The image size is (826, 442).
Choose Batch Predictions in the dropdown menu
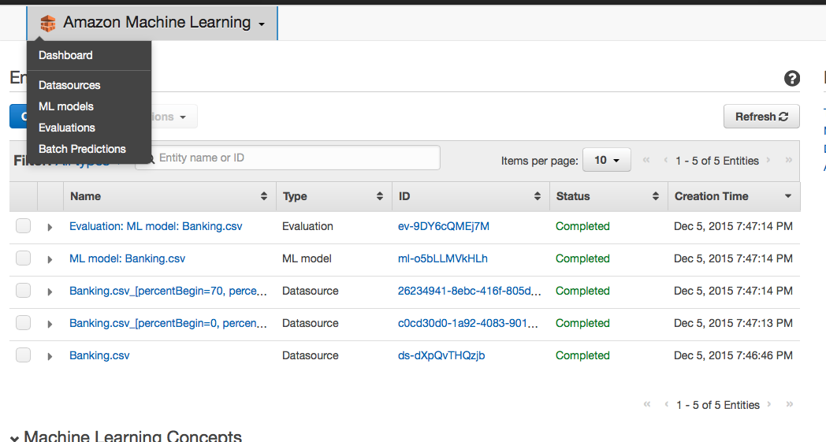pos(82,149)
